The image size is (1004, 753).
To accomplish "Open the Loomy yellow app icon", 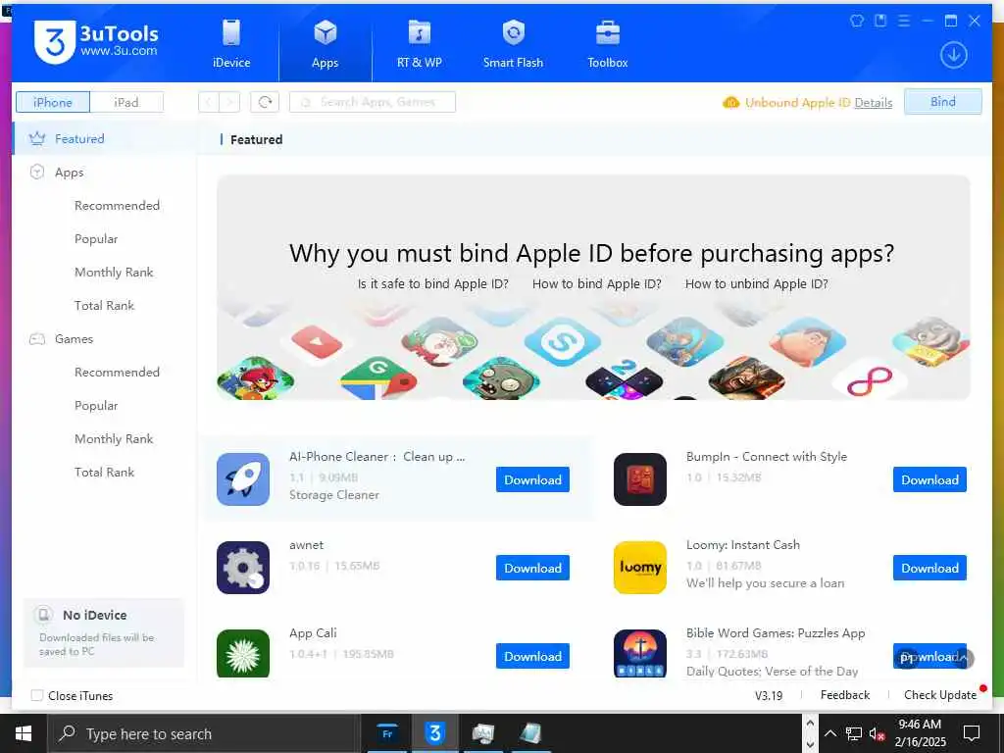I will click(639, 568).
